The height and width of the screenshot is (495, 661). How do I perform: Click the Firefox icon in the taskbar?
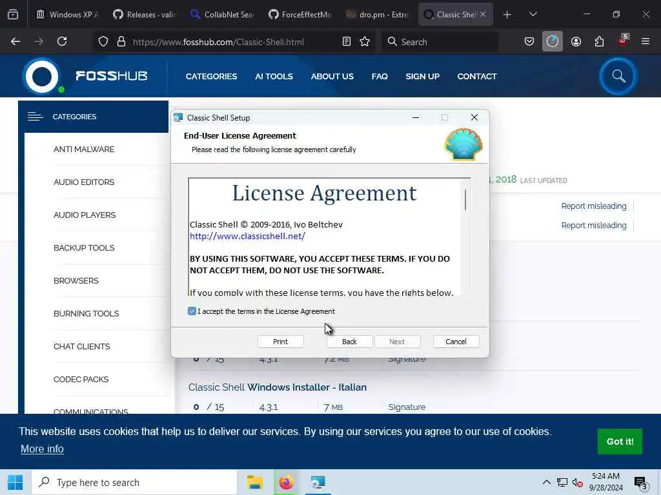pyautogui.click(x=286, y=482)
